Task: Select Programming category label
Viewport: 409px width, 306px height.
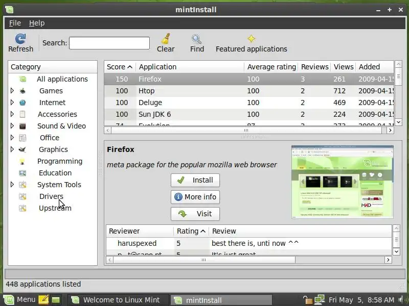Action: (60, 161)
